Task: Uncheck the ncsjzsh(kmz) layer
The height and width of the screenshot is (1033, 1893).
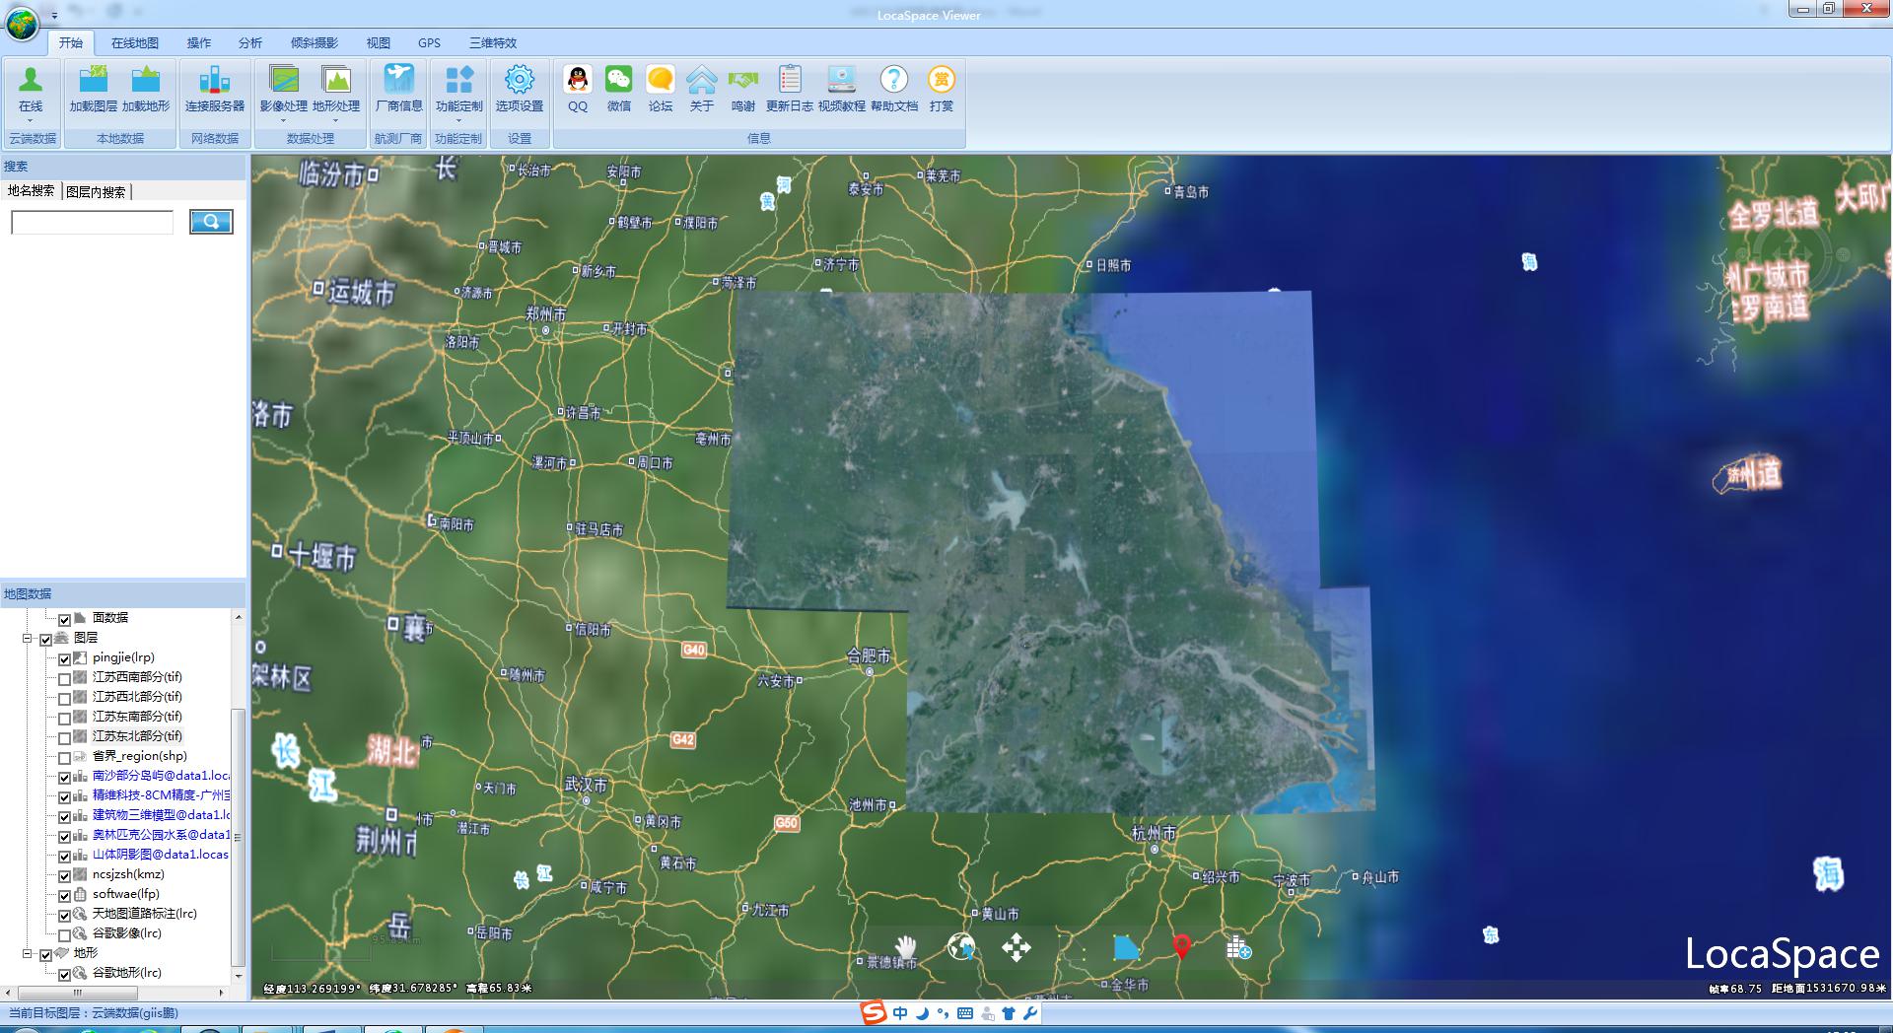Action: (x=65, y=875)
